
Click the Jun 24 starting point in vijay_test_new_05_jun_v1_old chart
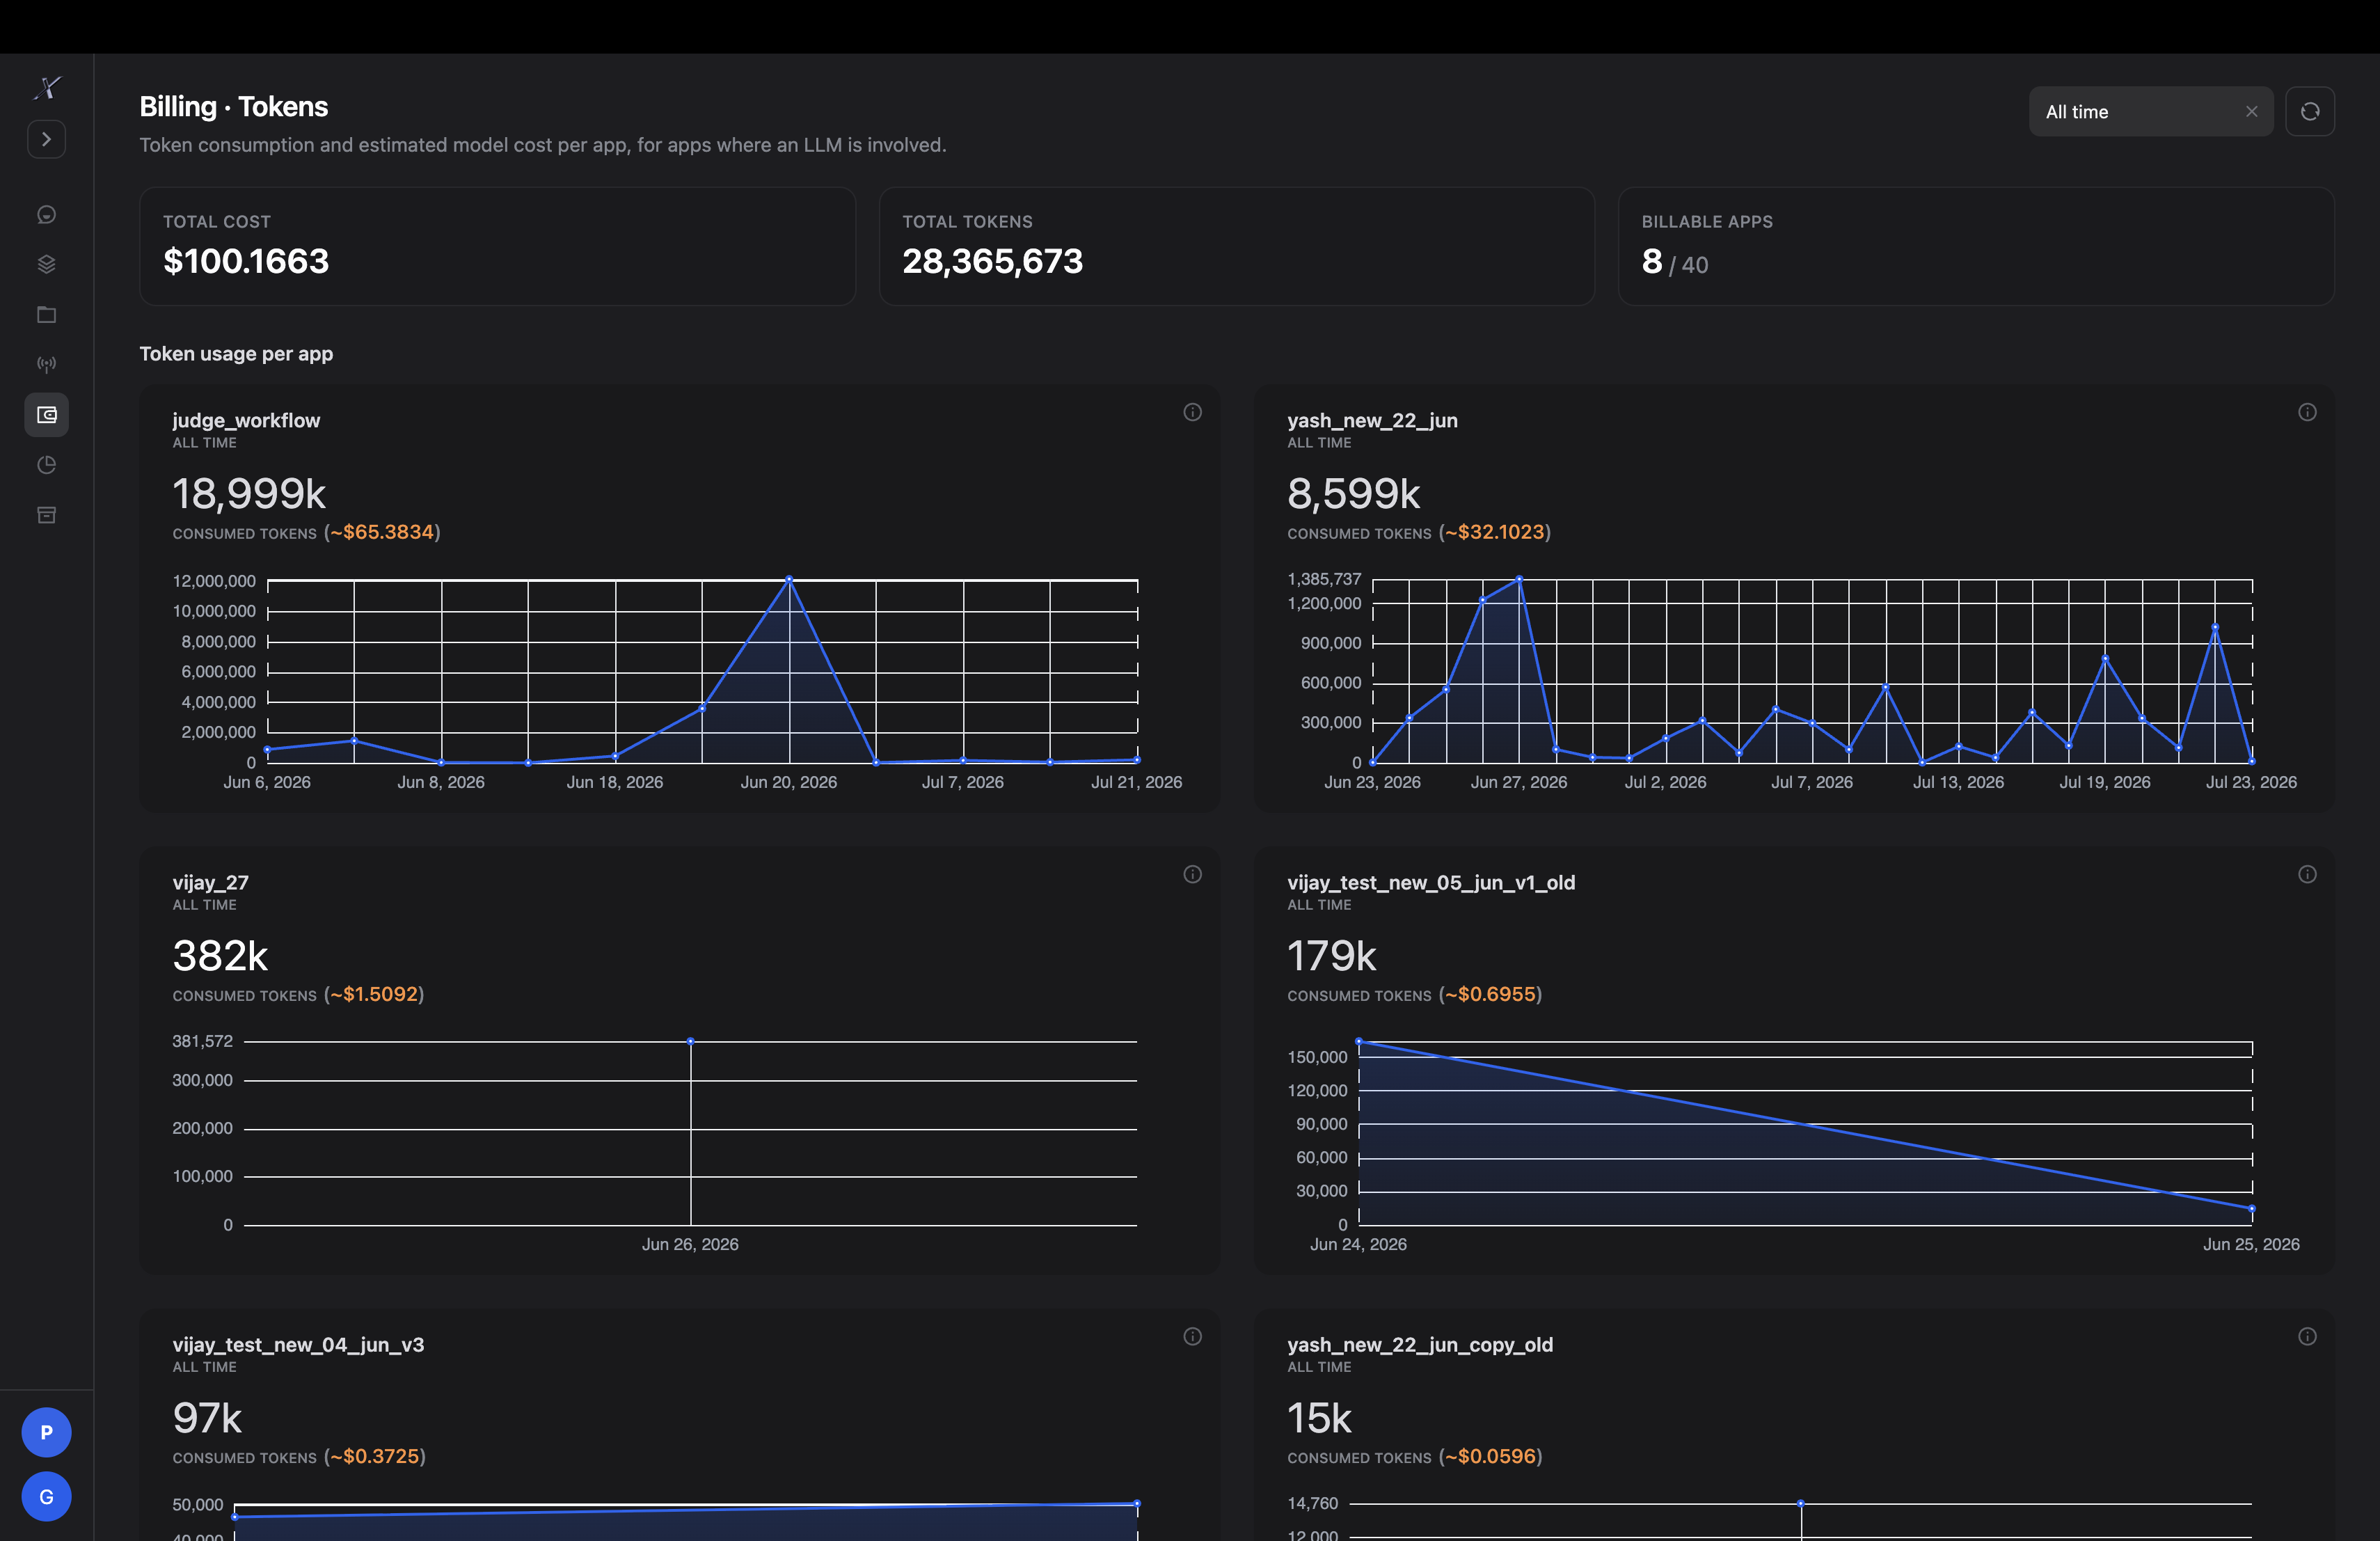(1359, 1041)
